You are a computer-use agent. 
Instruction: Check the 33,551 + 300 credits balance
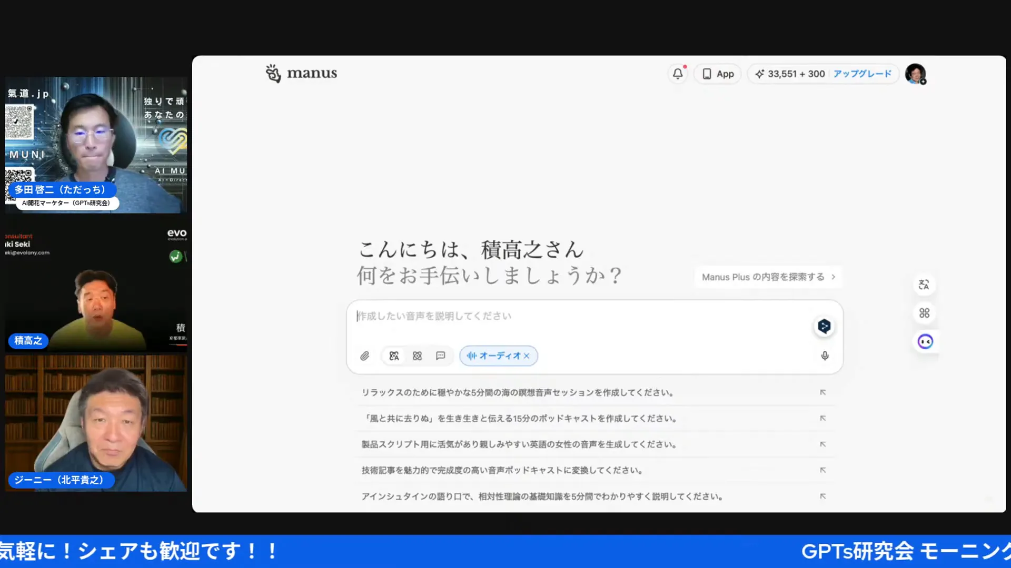pyautogui.click(x=790, y=74)
